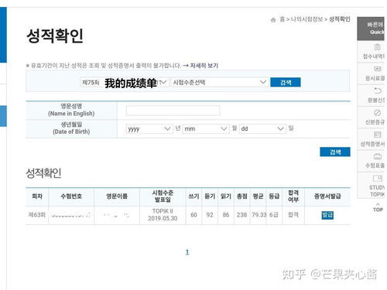
Task: Open 접수내역 quick menu icon
Action: click(x=377, y=47)
